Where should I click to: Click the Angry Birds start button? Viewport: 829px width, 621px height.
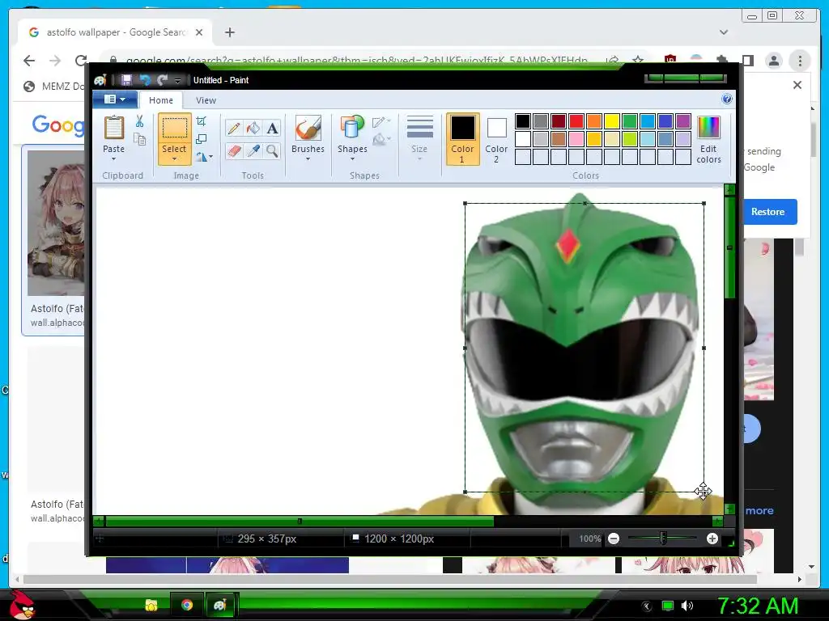point(22,605)
